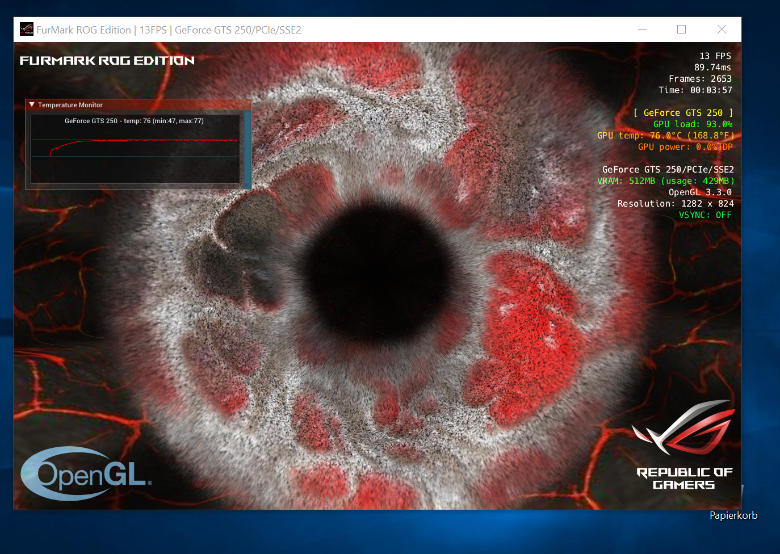Click the 'Time: 00:03:57' readout

coord(695,90)
